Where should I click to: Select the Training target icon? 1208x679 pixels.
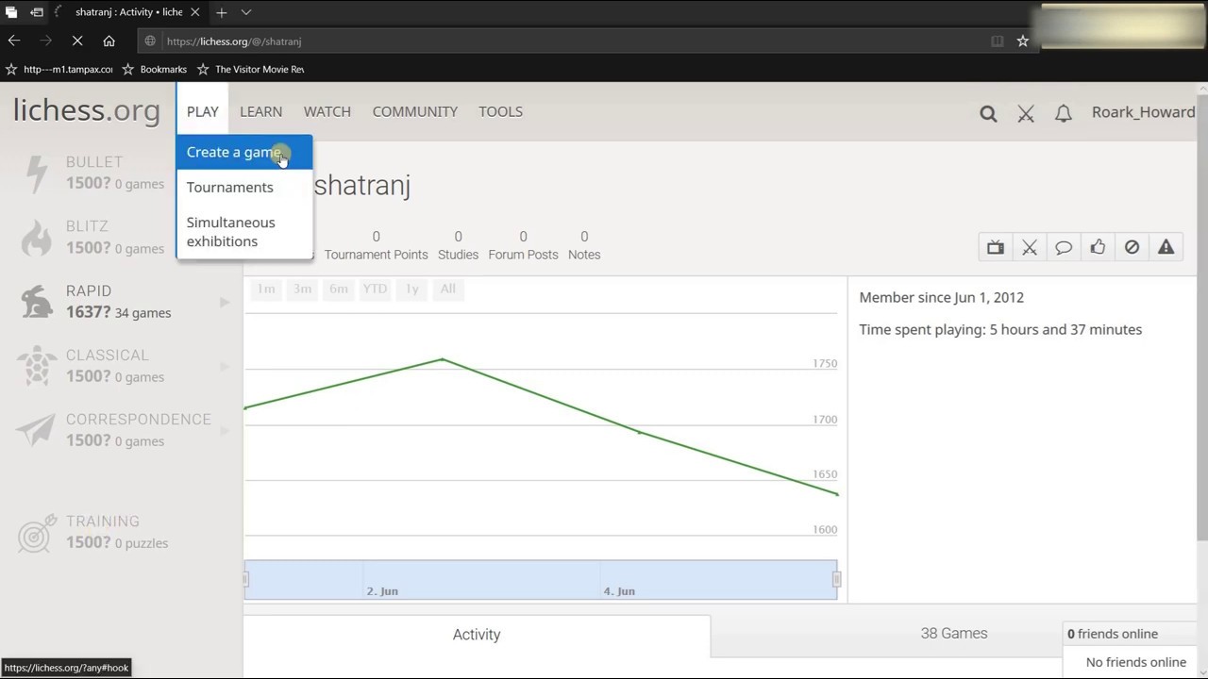click(x=36, y=534)
